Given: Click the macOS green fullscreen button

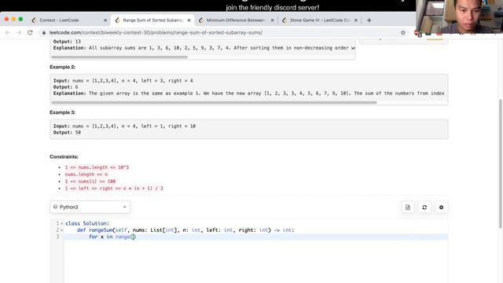Looking at the screenshot, I should click(20, 19).
